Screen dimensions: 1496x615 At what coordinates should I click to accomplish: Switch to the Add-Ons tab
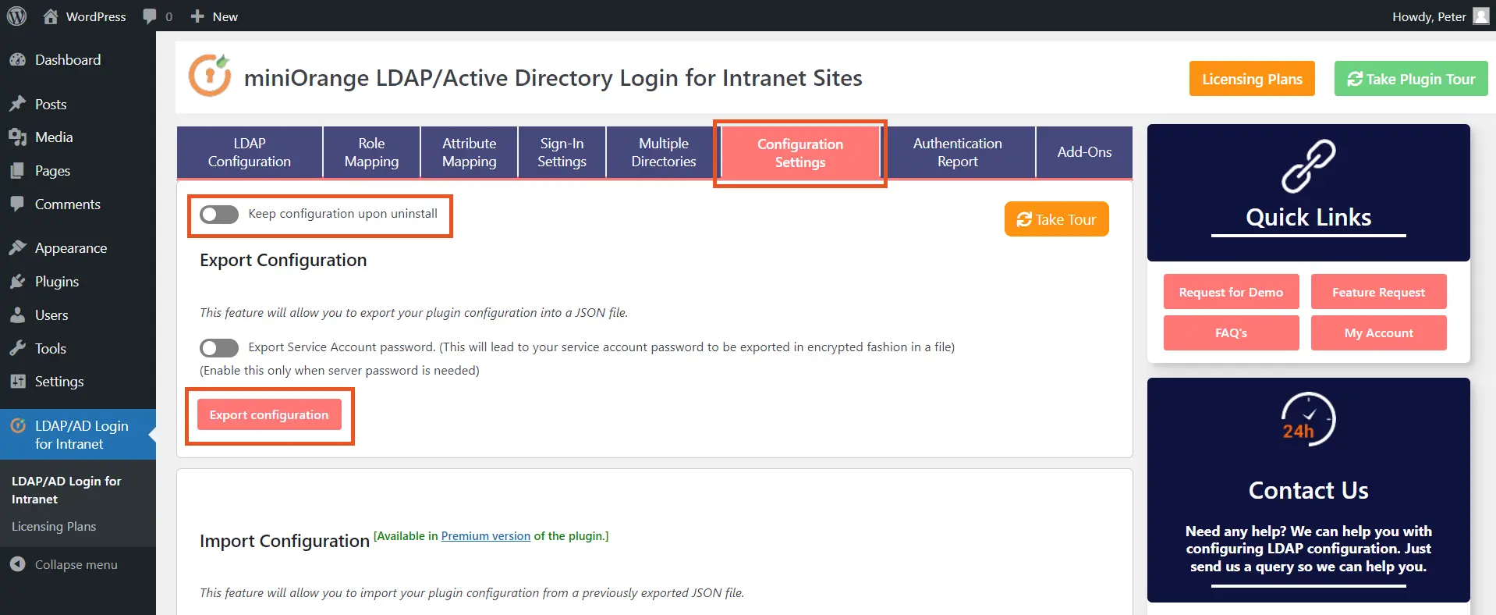pos(1084,152)
